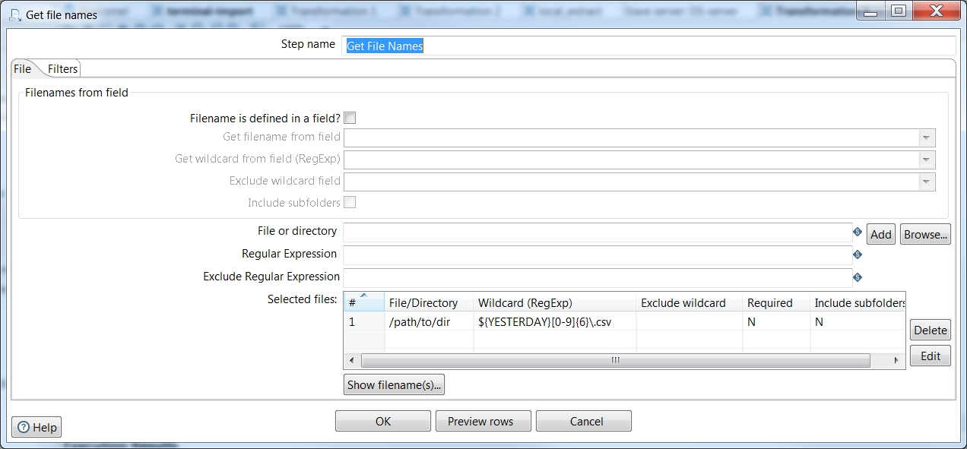This screenshot has width=967, height=449.
Task: Click the left arrow of the table scrollbar
Action: tap(351, 360)
